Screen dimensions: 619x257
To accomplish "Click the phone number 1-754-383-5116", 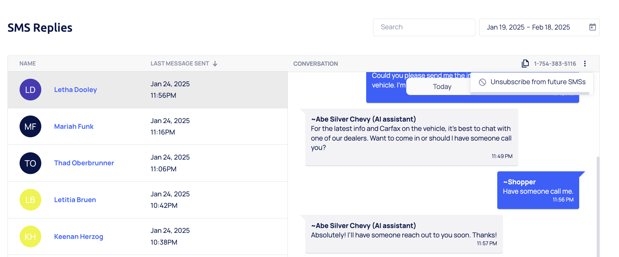I will 555,64.
